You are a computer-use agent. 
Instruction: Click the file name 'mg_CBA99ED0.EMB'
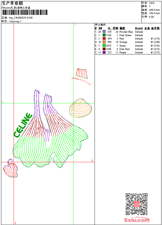21,18
